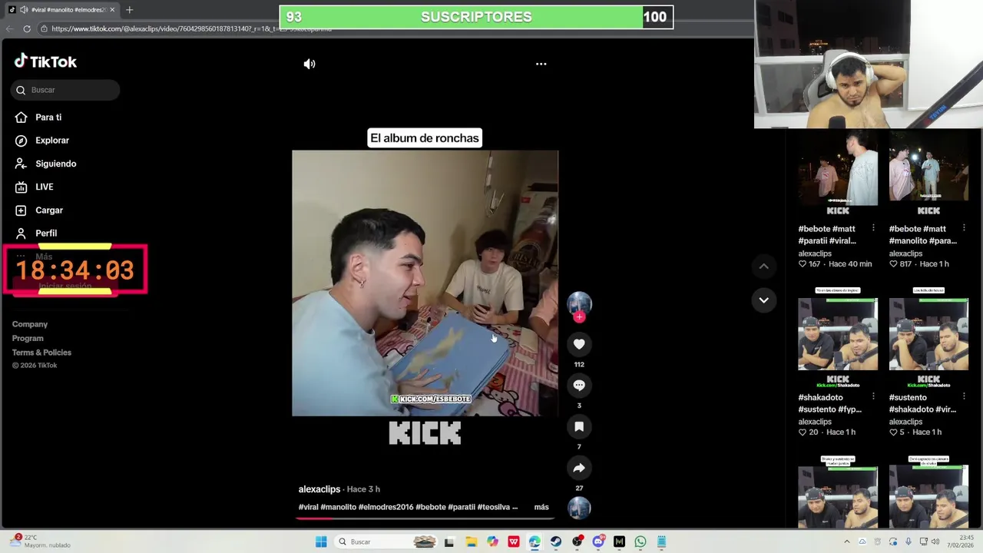Open the alexaclips author name link

click(319, 489)
